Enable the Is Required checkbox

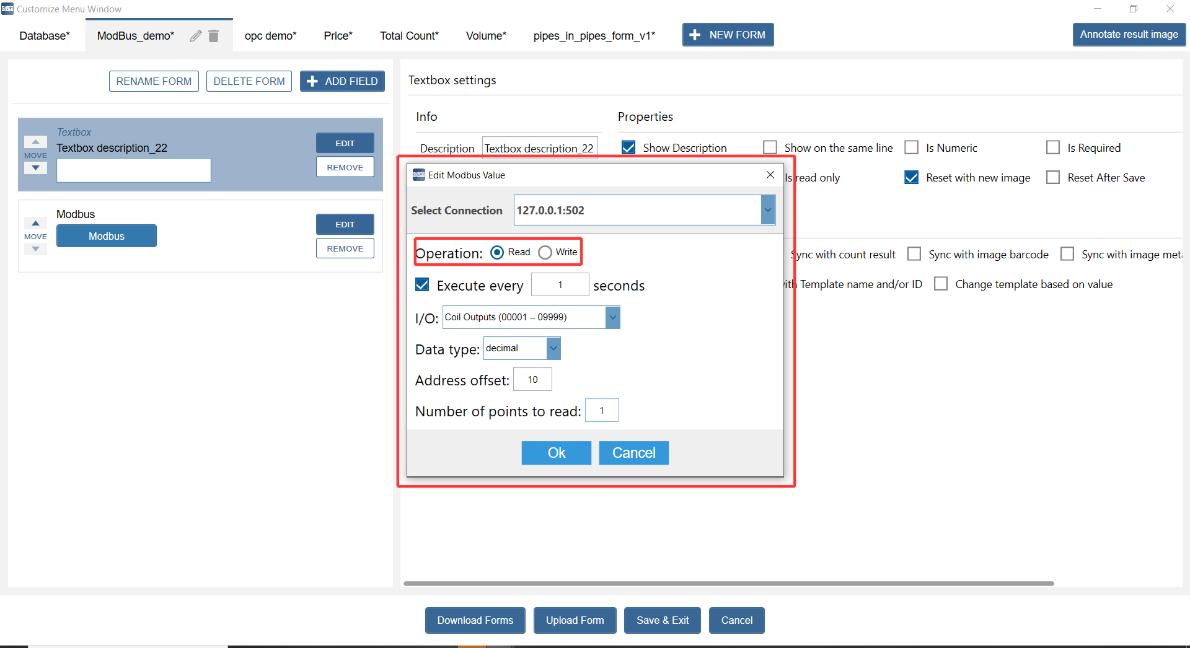[1052, 147]
